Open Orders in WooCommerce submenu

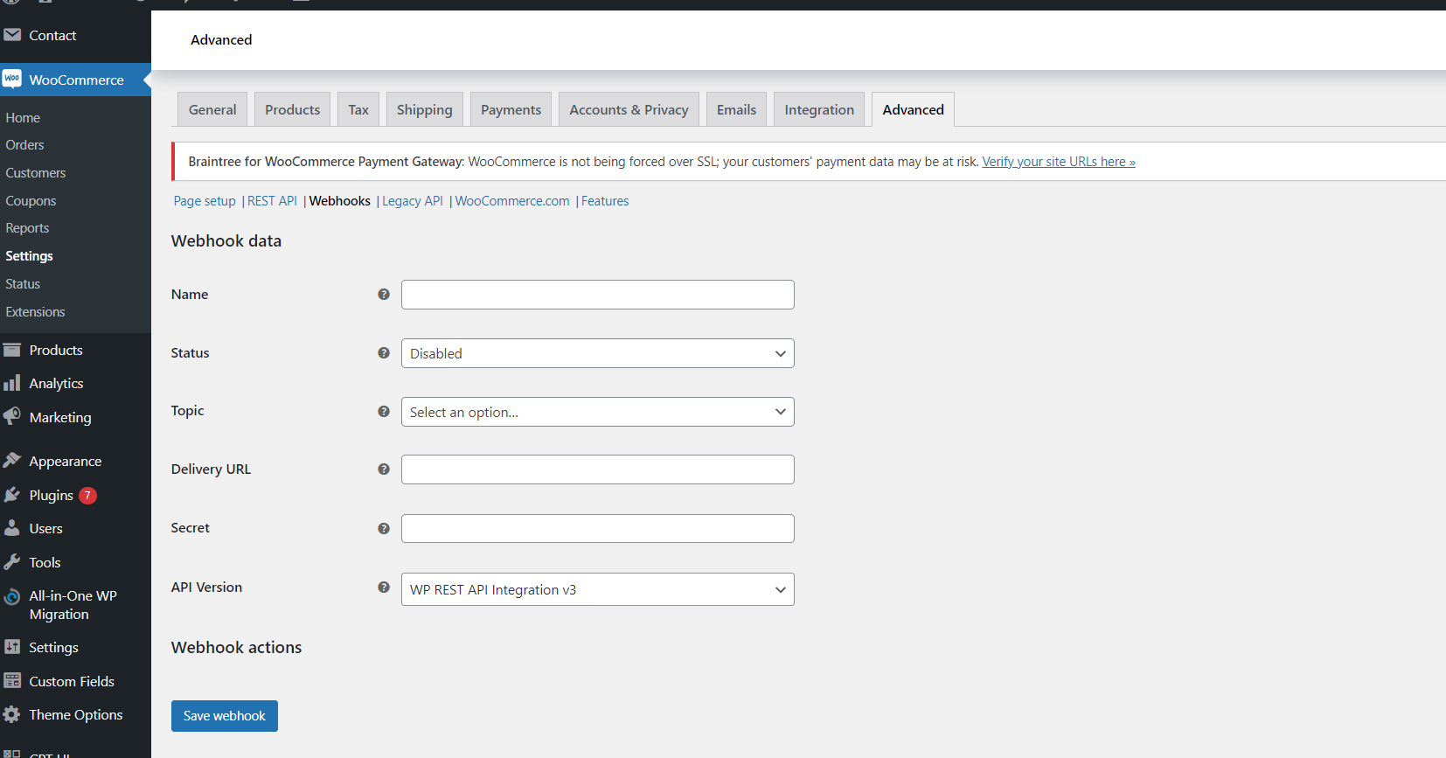[24, 145]
